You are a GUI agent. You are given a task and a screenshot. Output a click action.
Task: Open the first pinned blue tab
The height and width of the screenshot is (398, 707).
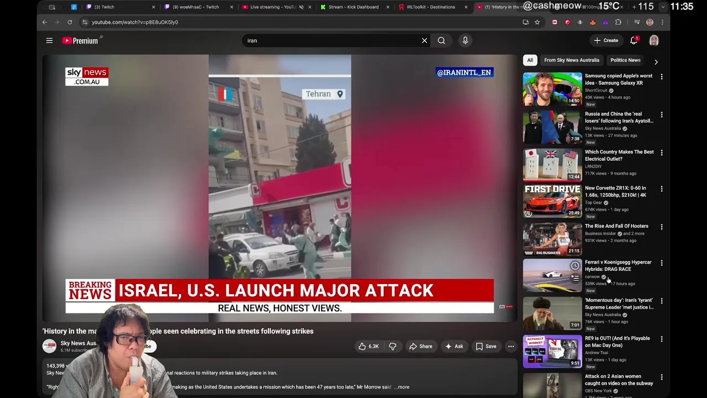74,7
